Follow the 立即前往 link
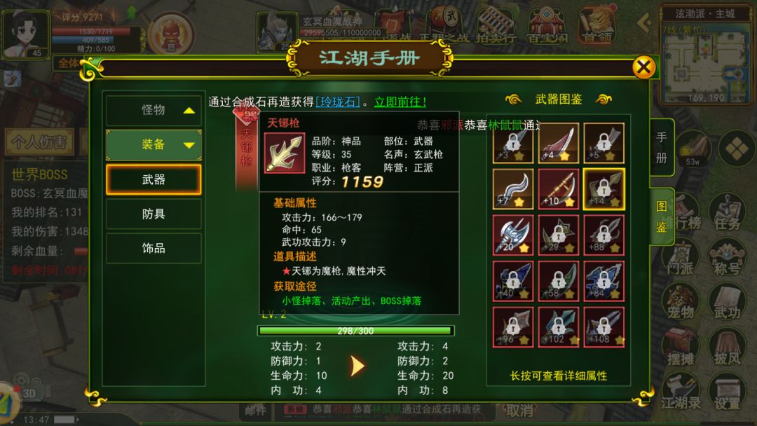The image size is (757, 426). click(400, 102)
